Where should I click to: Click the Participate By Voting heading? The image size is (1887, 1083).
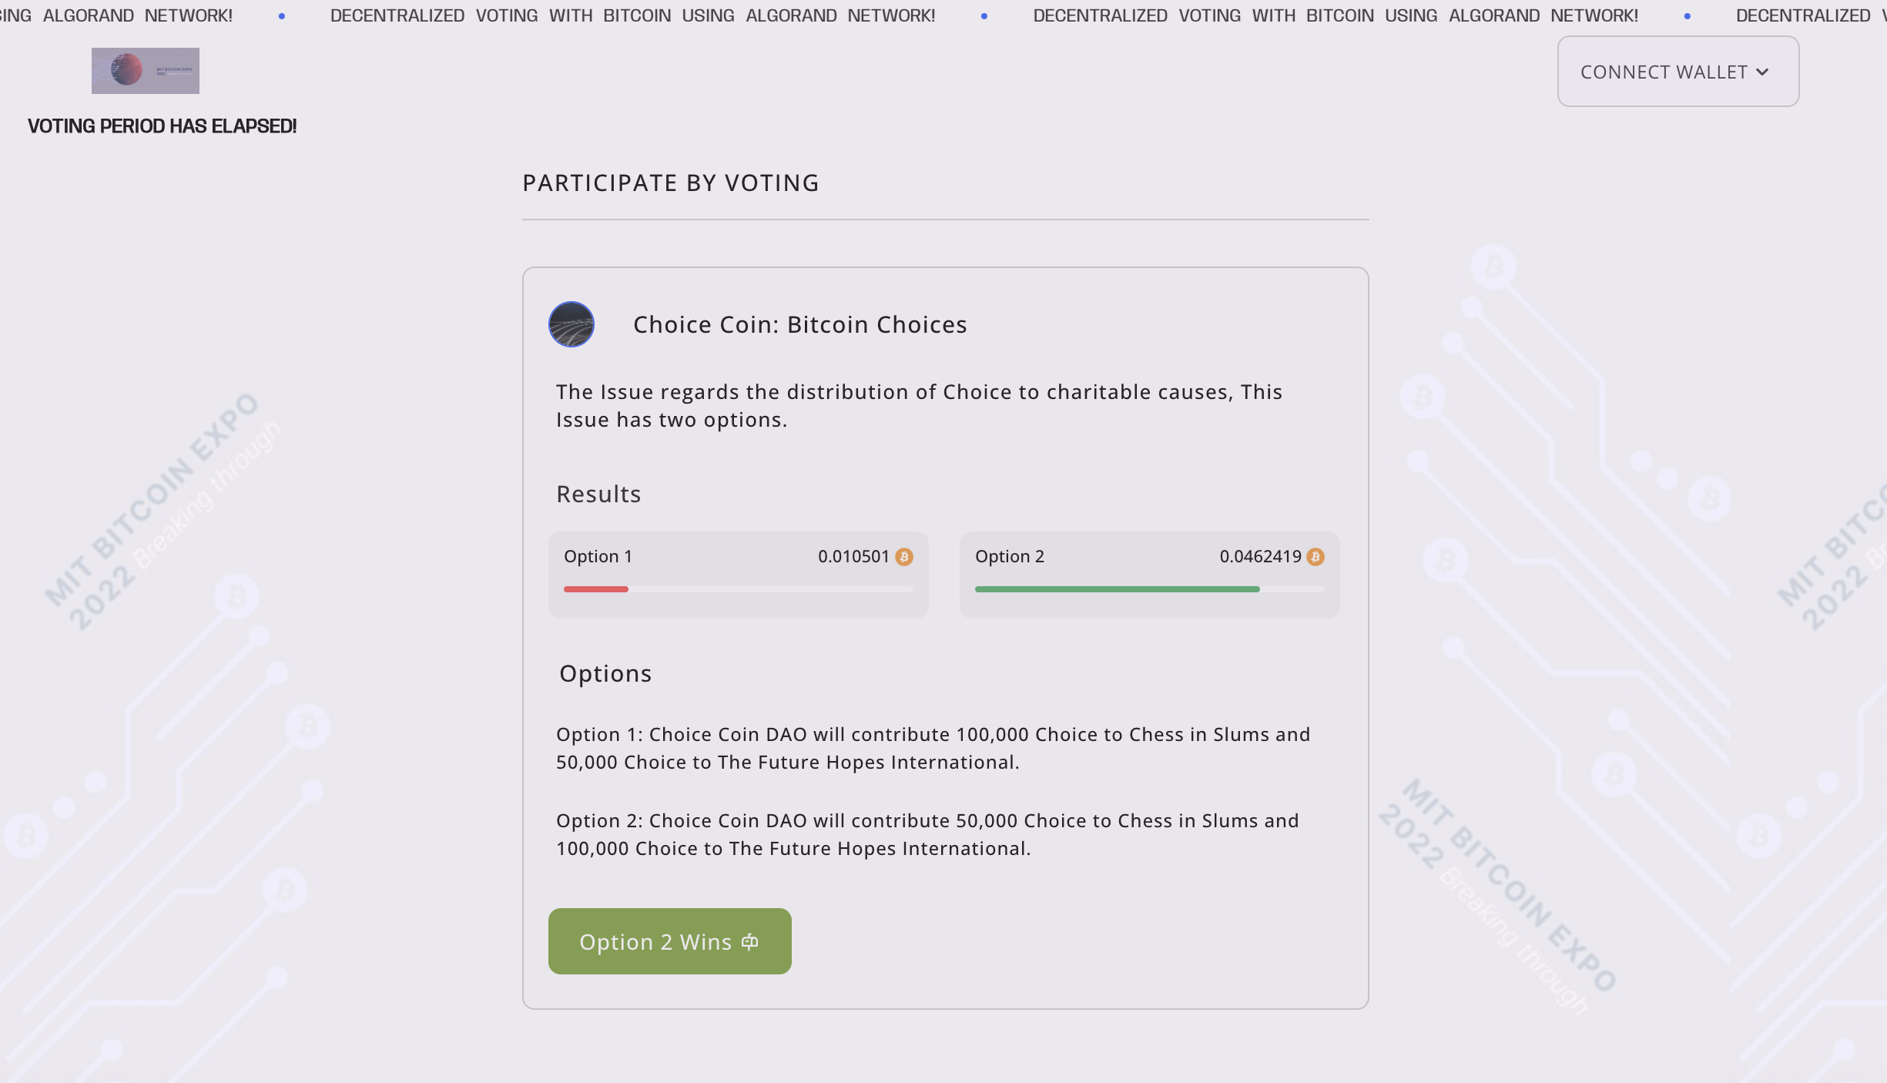coord(670,183)
